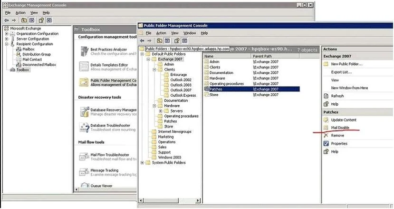Screen dimensions: 394x209
Task: Click Update Content icon in Actions pane
Action: click(326, 120)
